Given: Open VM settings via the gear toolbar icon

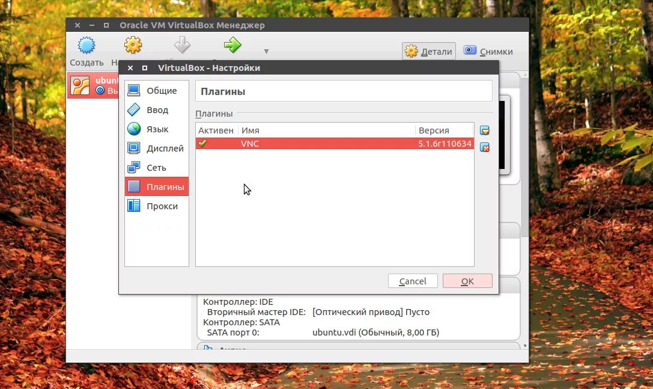Looking at the screenshot, I should [x=133, y=44].
